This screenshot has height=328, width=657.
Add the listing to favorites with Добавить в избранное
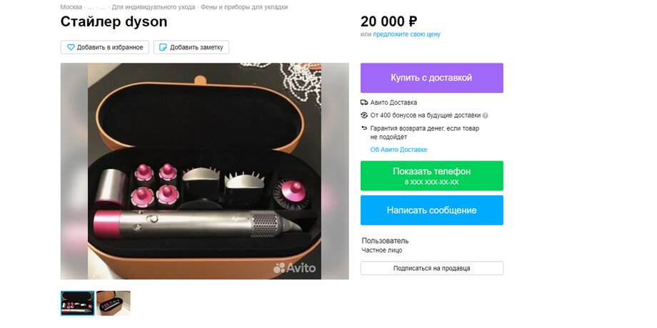click(105, 47)
